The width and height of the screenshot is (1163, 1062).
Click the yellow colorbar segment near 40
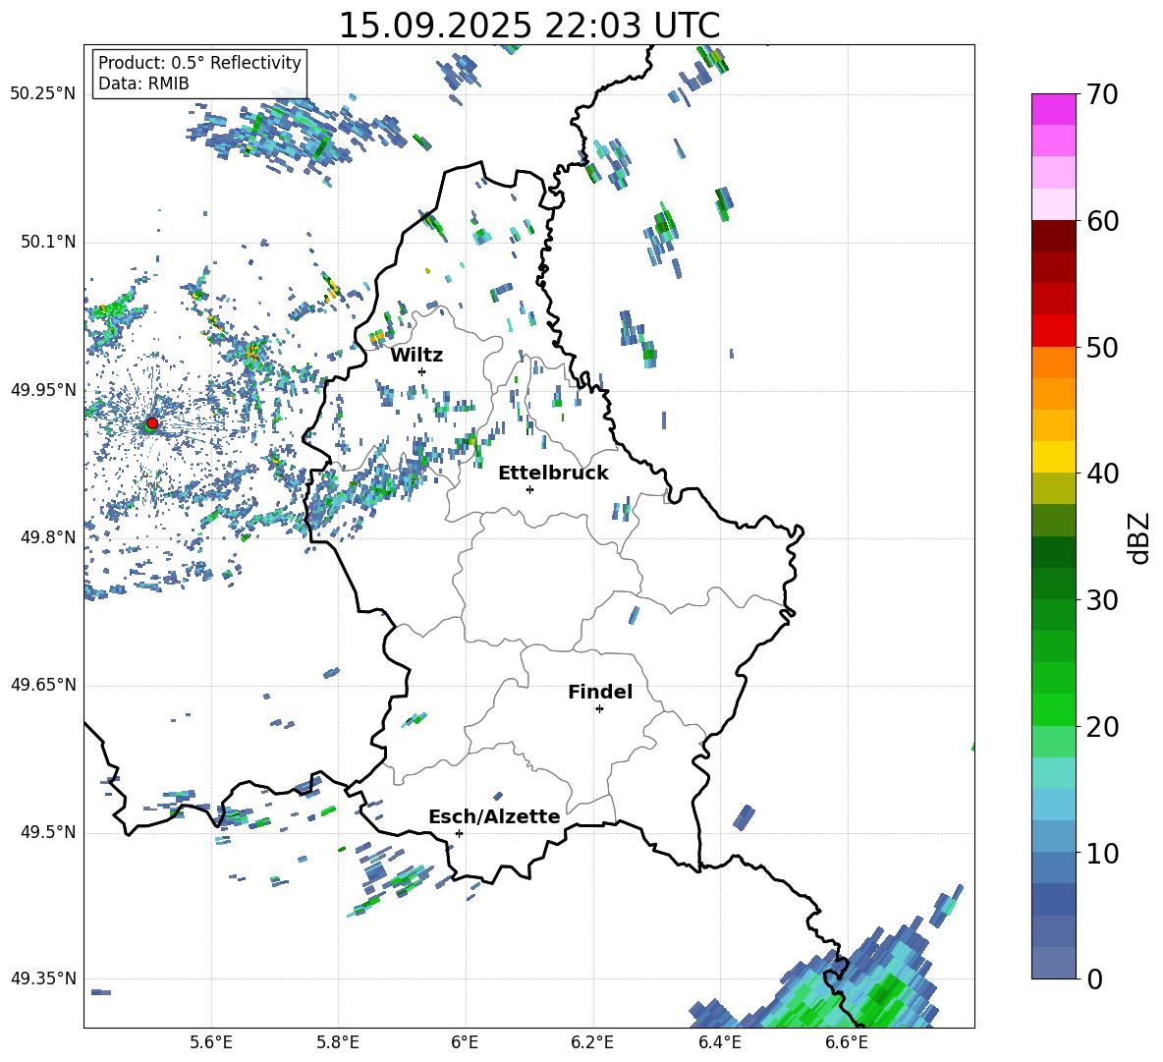point(1054,457)
